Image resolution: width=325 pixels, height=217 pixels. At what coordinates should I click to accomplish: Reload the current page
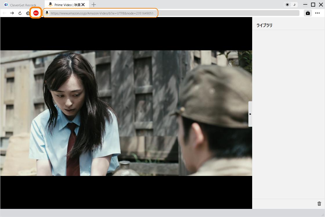pos(20,13)
